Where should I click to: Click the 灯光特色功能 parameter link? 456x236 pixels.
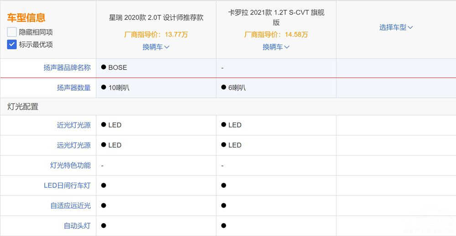[71, 165]
